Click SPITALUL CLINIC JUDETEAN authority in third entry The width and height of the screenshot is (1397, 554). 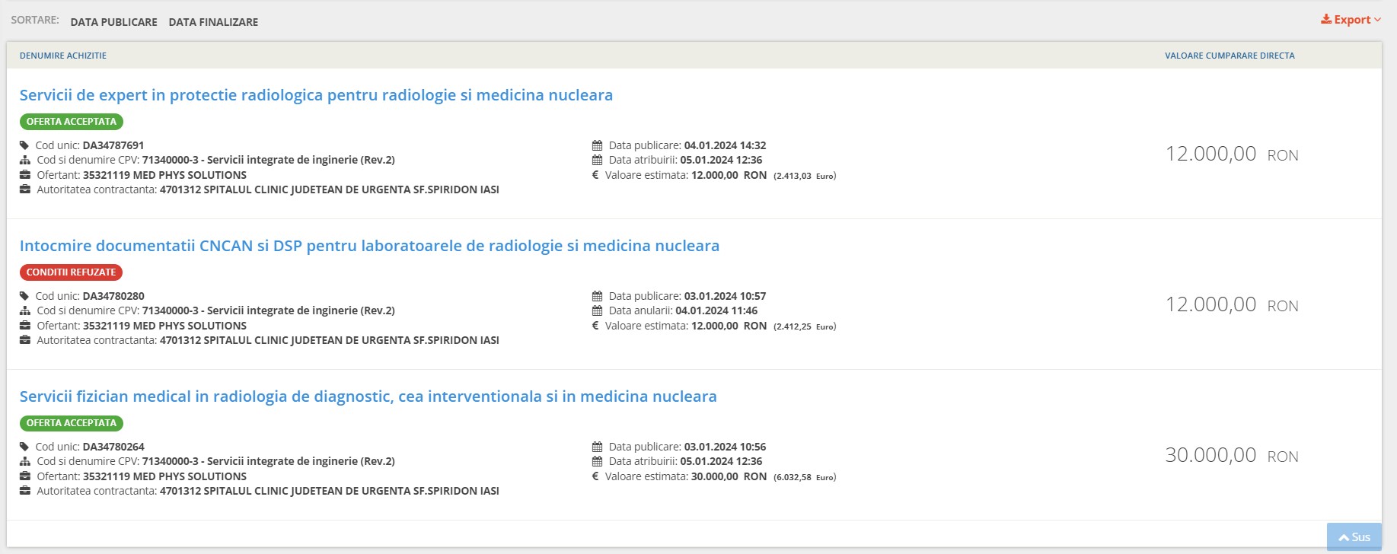tap(330, 491)
